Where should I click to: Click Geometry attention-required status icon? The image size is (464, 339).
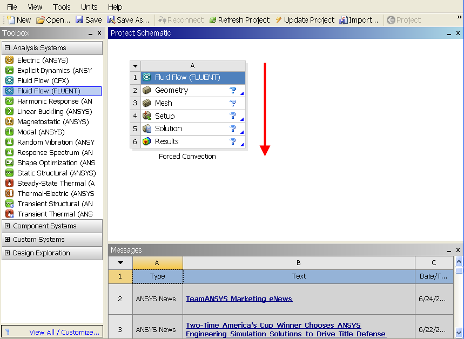233,90
